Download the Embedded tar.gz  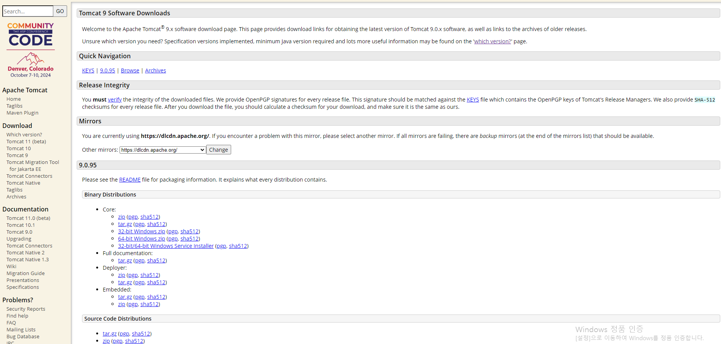tap(125, 297)
